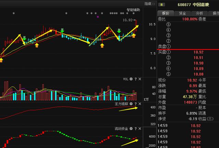Open 主力追踪 indicator settings gear
The height and width of the screenshot is (148, 219).
pyautogui.click(x=131, y=104)
